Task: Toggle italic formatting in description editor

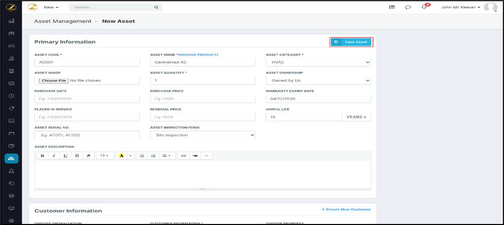Action: pyautogui.click(x=54, y=155)
